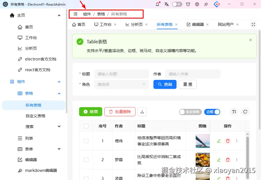Expand the 搜索 submenu
The height and width of the screenshot is (180, 261).
pos(59,127)
